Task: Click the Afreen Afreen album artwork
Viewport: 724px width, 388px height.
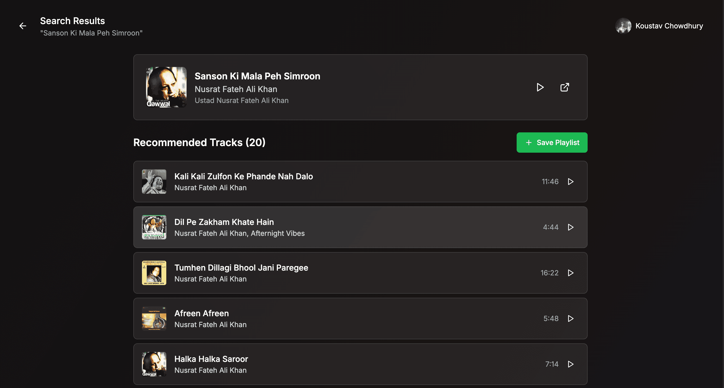Action: [154, 319]
